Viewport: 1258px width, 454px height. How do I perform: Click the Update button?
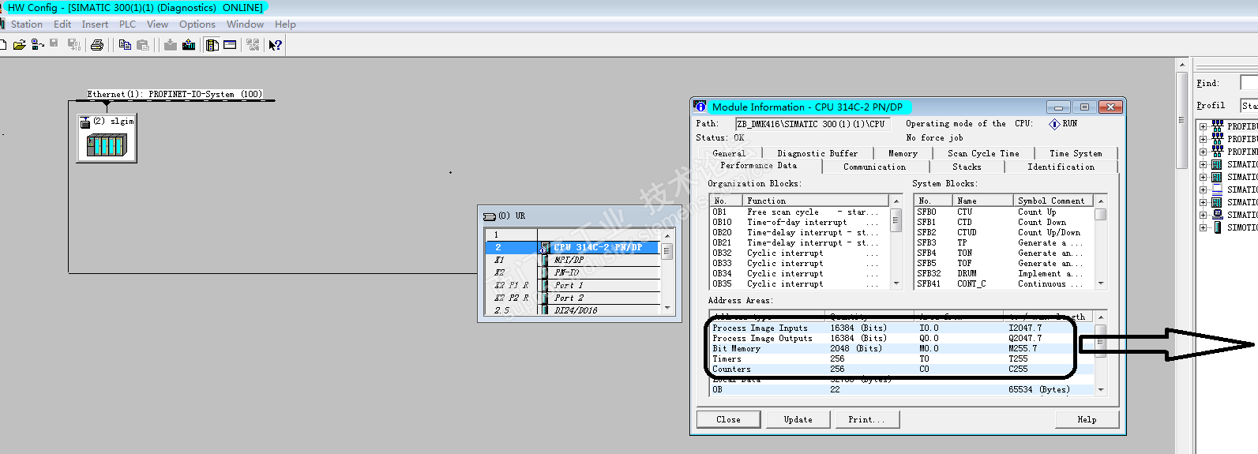(798, 419)
